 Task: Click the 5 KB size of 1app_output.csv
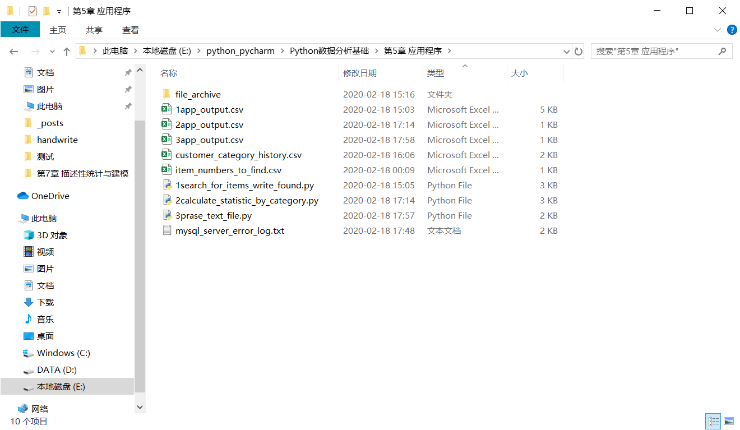(x=549, y=109)
